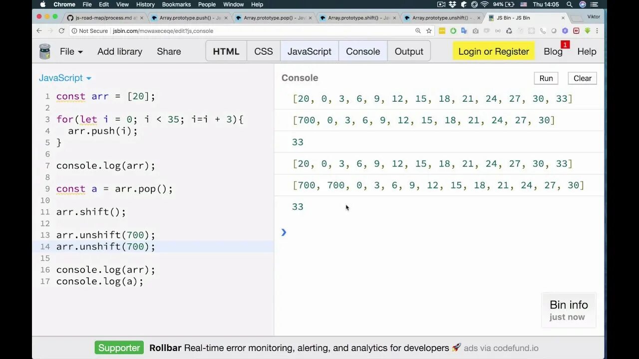This screenshot has width=639, height=359.
Task: Go back with the browser back arrow
Action: click(x=39, y=30)
